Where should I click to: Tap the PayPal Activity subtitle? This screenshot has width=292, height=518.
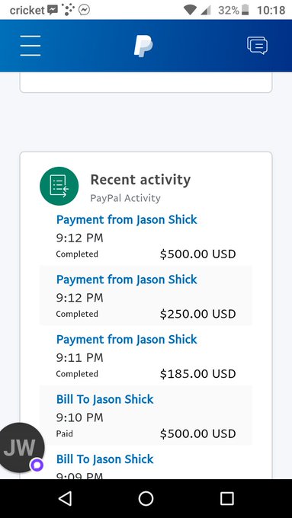[x=125, y=198]
